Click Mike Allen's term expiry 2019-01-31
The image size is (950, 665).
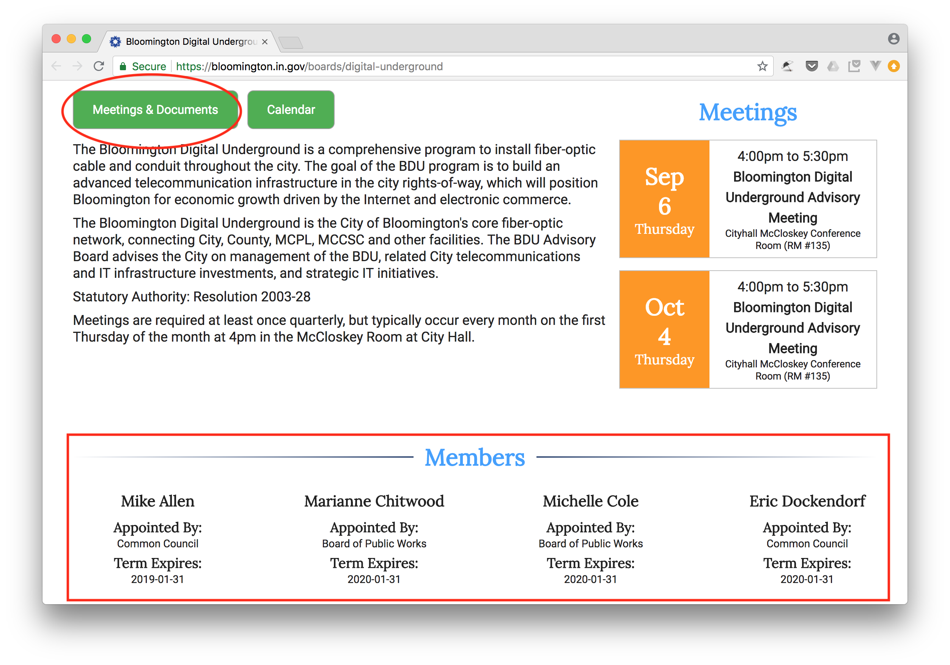click(157, 579)
